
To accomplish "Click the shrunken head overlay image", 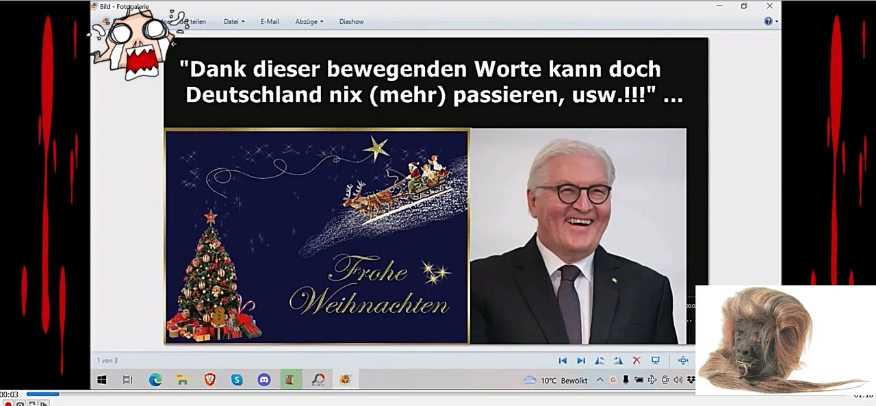I will click(786, 340).
